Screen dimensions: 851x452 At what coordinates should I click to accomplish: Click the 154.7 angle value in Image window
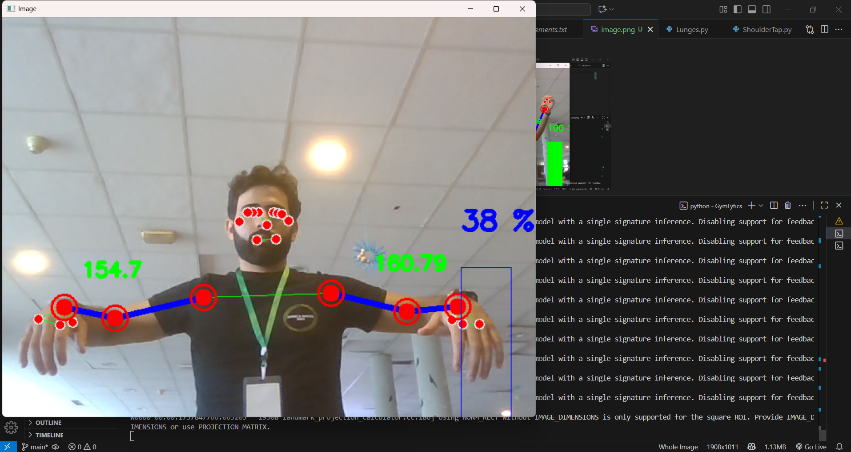pyautogui.click(x=112, y=270)
